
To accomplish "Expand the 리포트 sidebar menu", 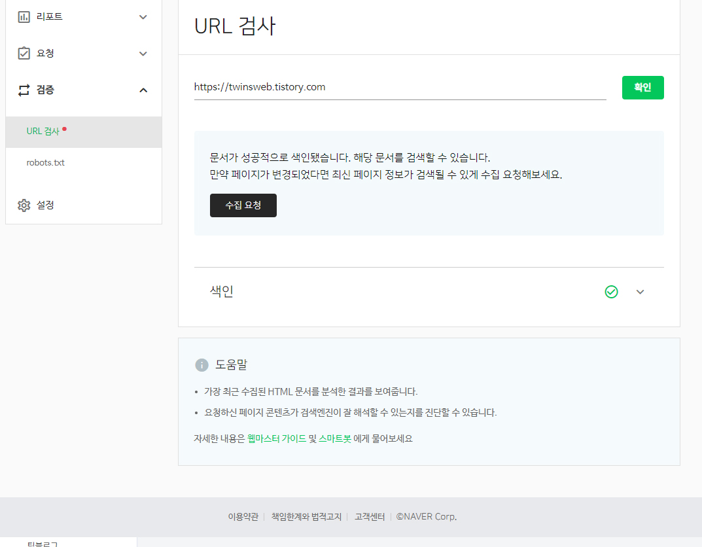I will point(143,16).
